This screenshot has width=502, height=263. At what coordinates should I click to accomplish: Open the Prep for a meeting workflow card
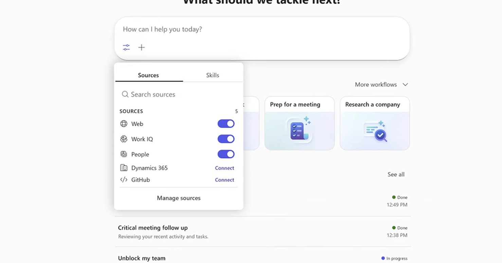point(299,123)
